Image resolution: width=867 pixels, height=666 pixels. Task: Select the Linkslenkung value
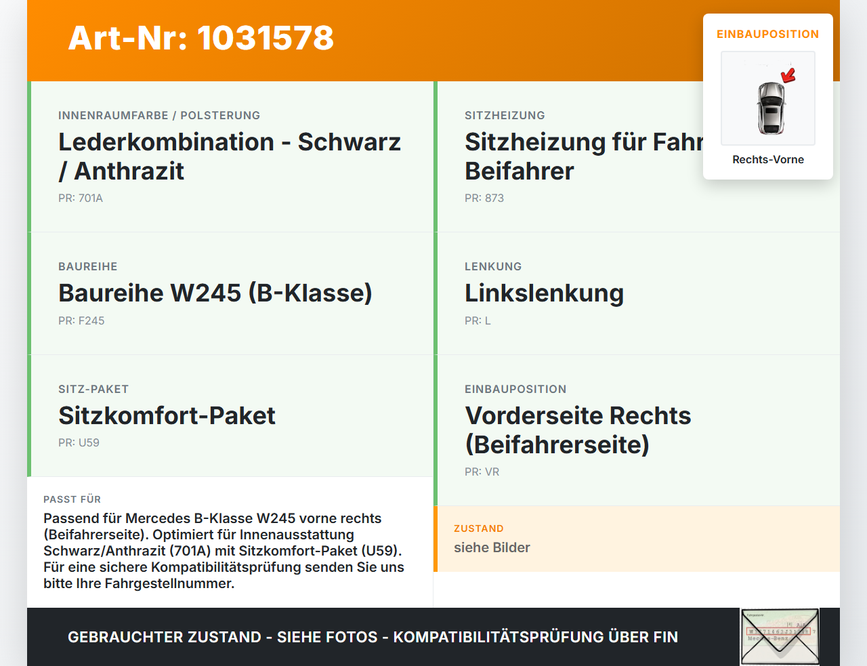click(545, 293)
